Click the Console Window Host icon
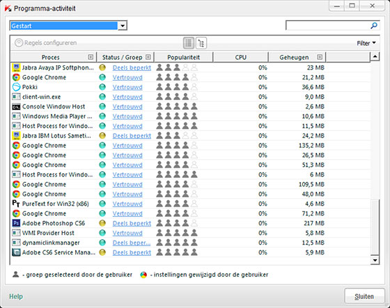The width and height of the screenshot is (390, 308). click(16, 106)
